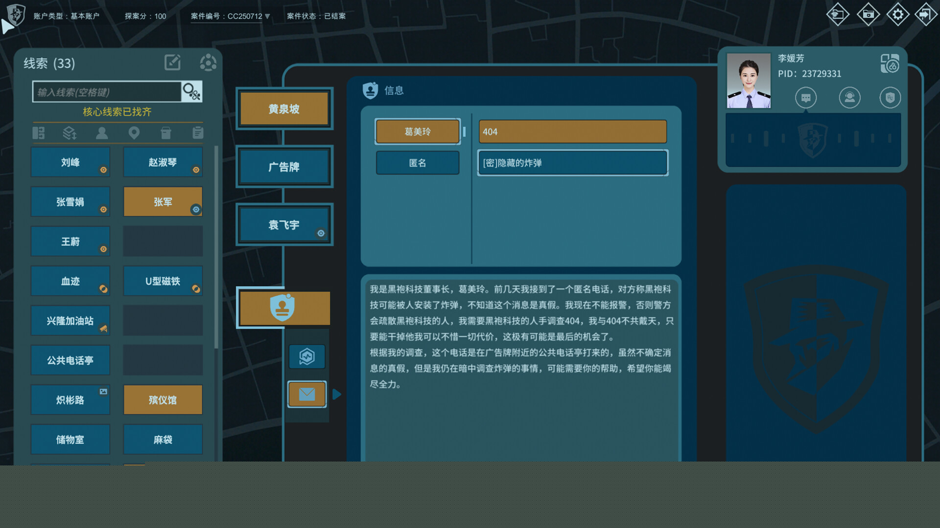Click the clue search magnifier icon

[x=191, y=91]
